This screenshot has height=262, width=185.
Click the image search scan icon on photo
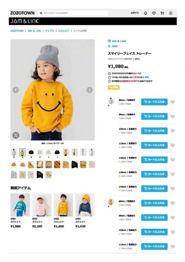pyautogui.click(x=16, y=135)
